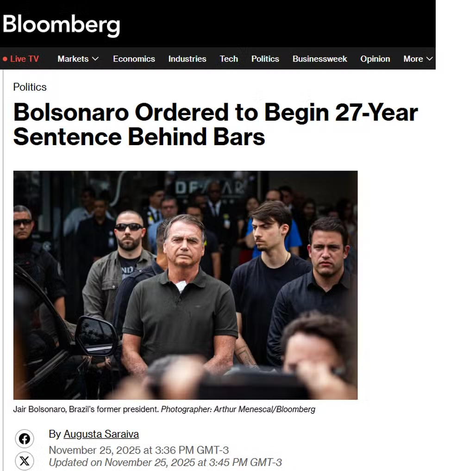Viewport: 463px width, 471px height.
Task: Click the article headline about Bolsonaro
Action: point(215,124)
